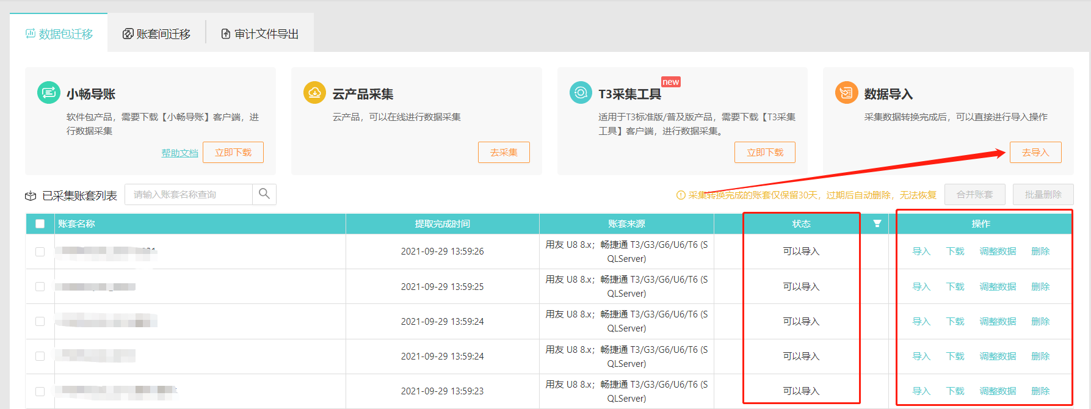This screenshot has height=409, width=1091.
Task: Open the 审计文件导出 tab
Action: coord(260,34)
